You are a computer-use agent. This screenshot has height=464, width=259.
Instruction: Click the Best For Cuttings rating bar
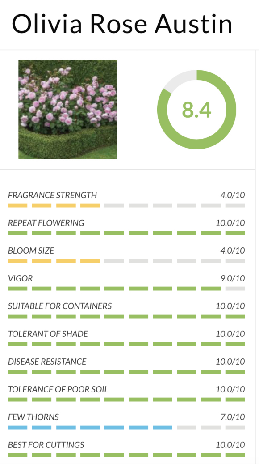click(x=126, y=455)
